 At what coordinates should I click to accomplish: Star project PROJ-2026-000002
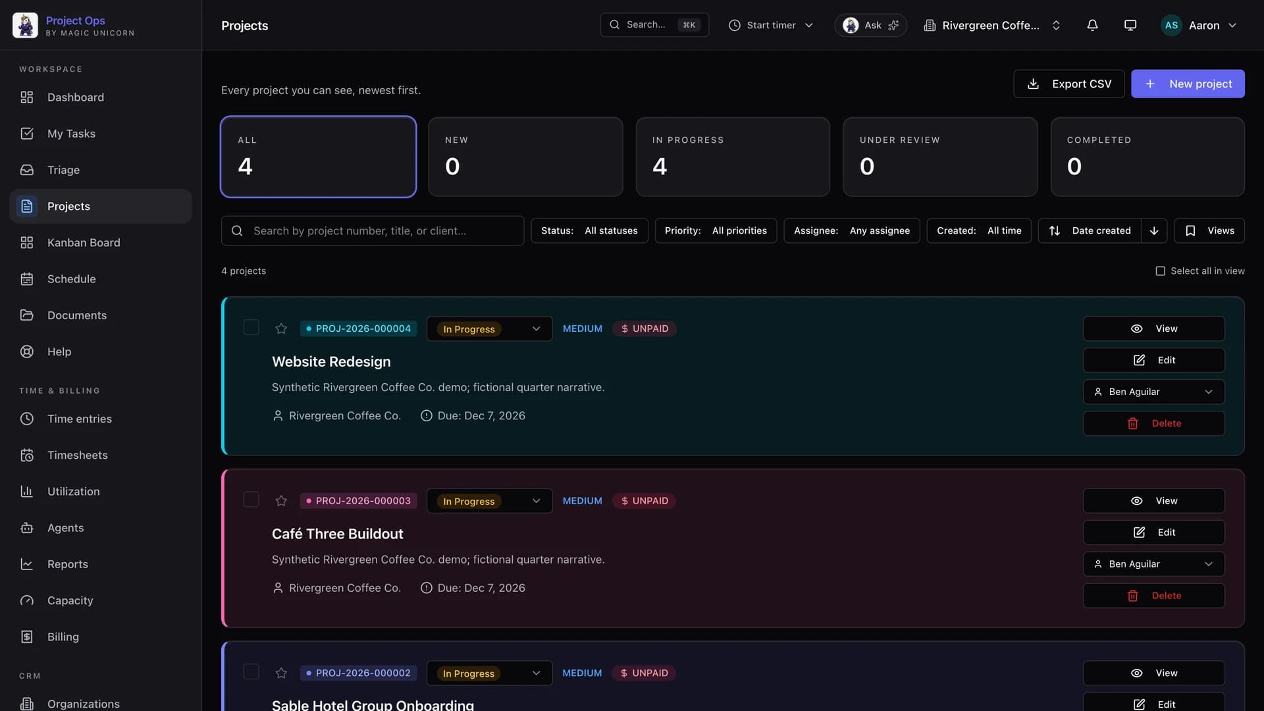coord(281,673)
